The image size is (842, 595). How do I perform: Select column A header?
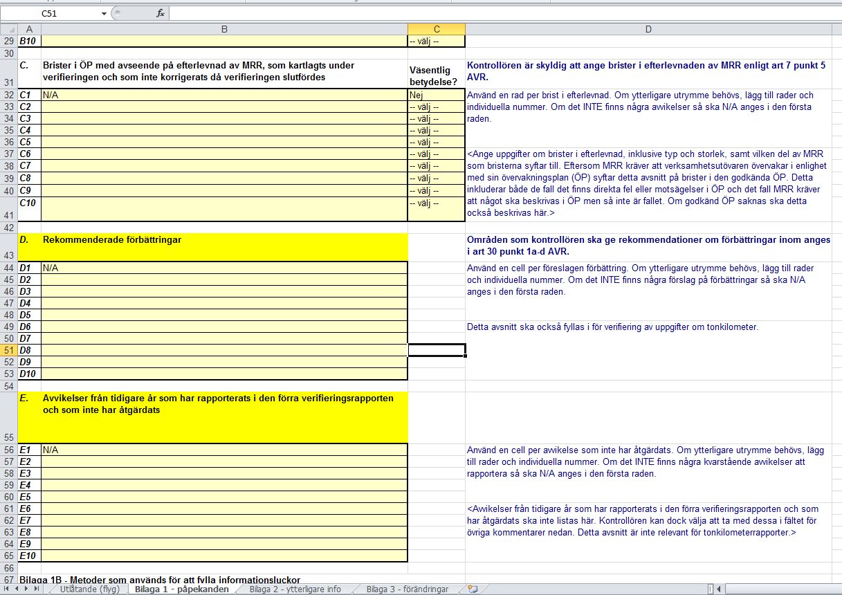tap(30, 29)
